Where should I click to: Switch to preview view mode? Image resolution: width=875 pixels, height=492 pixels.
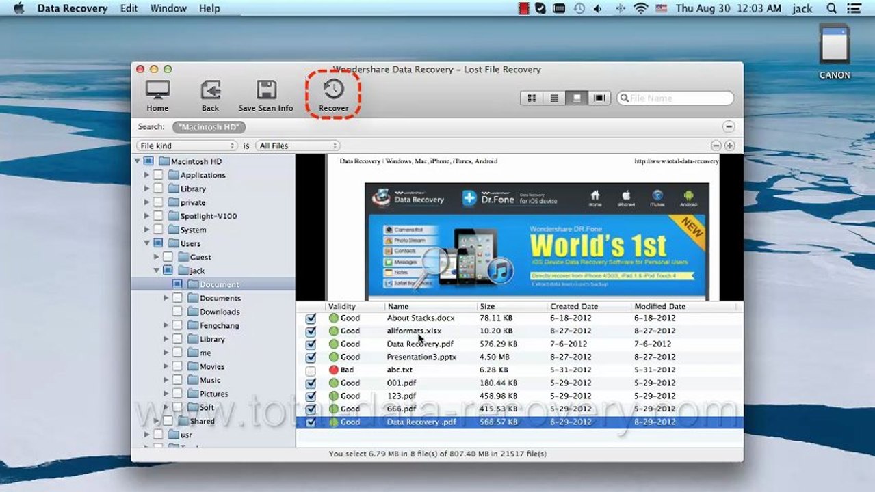coord(577,98)
